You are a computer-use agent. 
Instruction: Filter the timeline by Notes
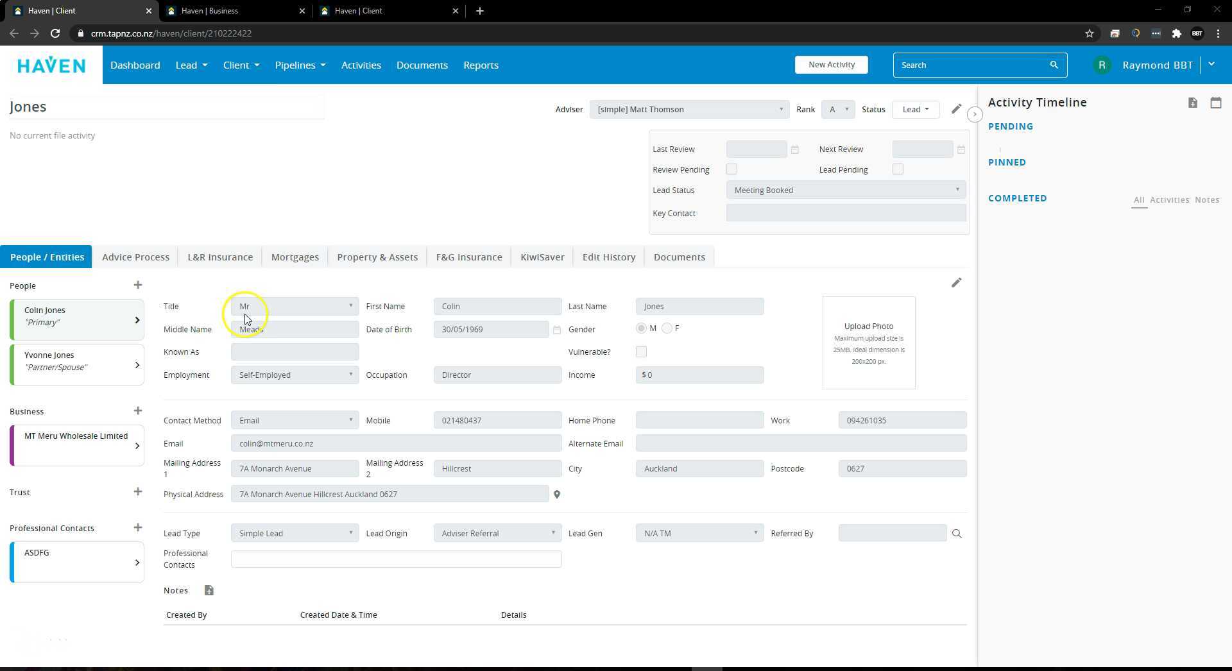click(x=1206, y=200)
